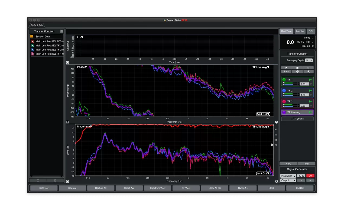Open the Averaging Depth dropdown
The image size is (344, 212).
[309, 60]
